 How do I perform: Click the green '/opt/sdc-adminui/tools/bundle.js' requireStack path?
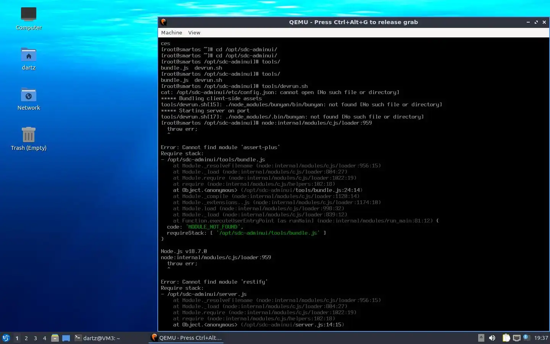click(x=268, y=233)
